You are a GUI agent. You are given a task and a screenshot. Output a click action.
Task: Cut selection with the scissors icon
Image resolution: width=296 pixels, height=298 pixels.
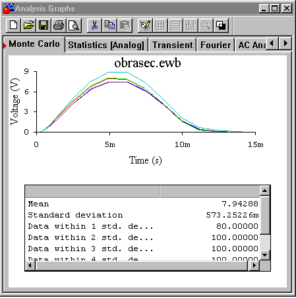(x=94, y=25)
